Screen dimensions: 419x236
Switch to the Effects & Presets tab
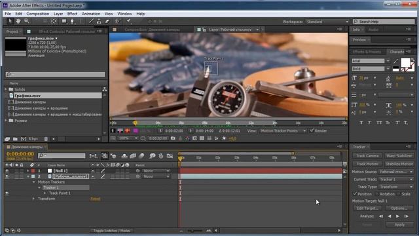[x=367, y=52]
